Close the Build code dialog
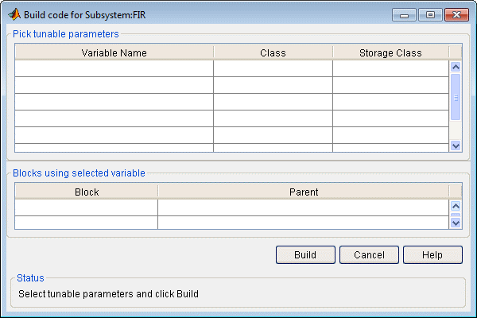Screen dimensions: 477x318 [456, 14]
